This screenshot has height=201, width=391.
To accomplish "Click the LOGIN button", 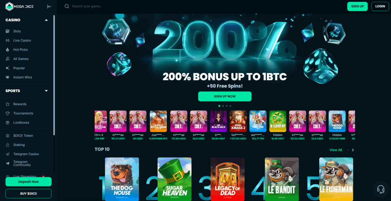I will (380, 6).
